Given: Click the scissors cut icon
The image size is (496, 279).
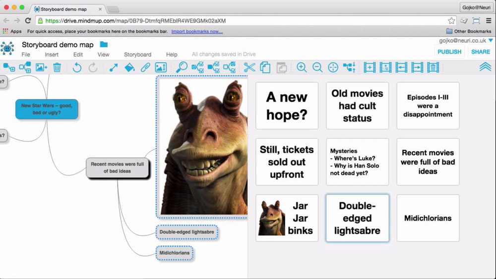Looking at the screenshot, I should (x=249, y=67).
